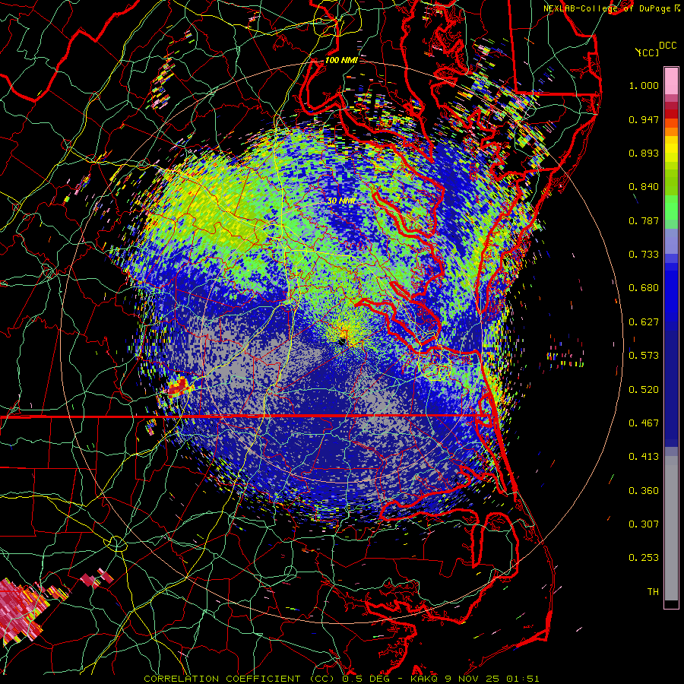
Task: Select the 0.307 scale value
Action: (x=644, y=524)
